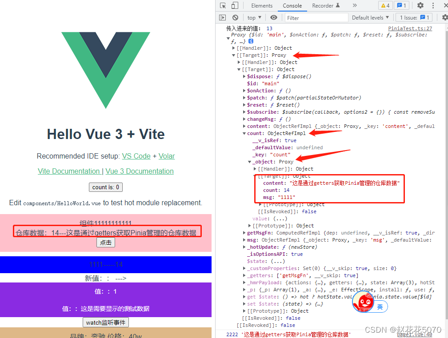This screenshot has height=338, width=448.
Task: Collapse the [[Target]]: Proxy row
Action: click(x=233, y=55)
